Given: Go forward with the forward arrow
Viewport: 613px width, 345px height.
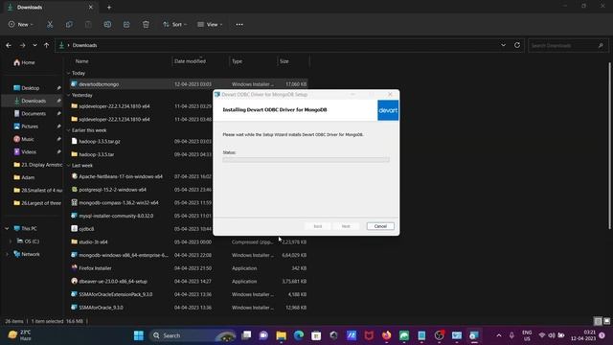Looking at the screenshot, I should coord(22,45).
